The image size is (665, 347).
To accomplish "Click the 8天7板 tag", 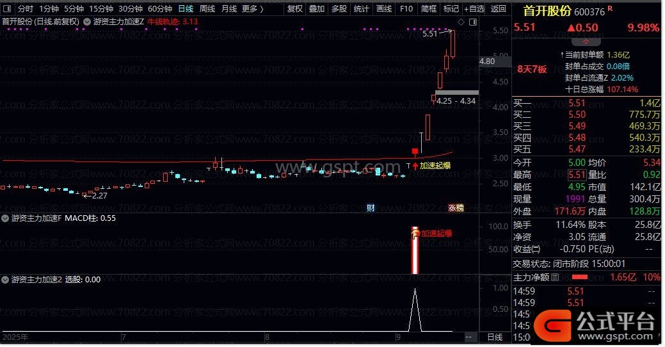I will (x=532, y=70).
